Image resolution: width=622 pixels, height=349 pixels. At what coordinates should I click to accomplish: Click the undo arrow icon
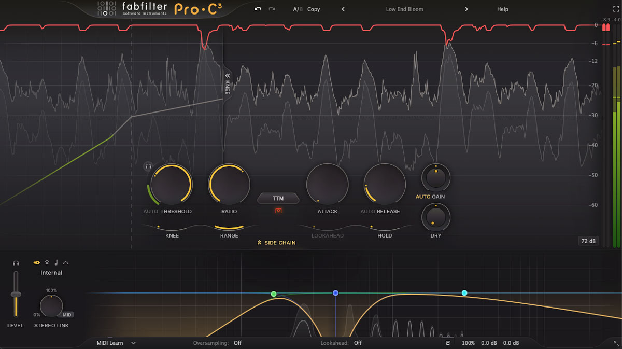click(258, 9)
